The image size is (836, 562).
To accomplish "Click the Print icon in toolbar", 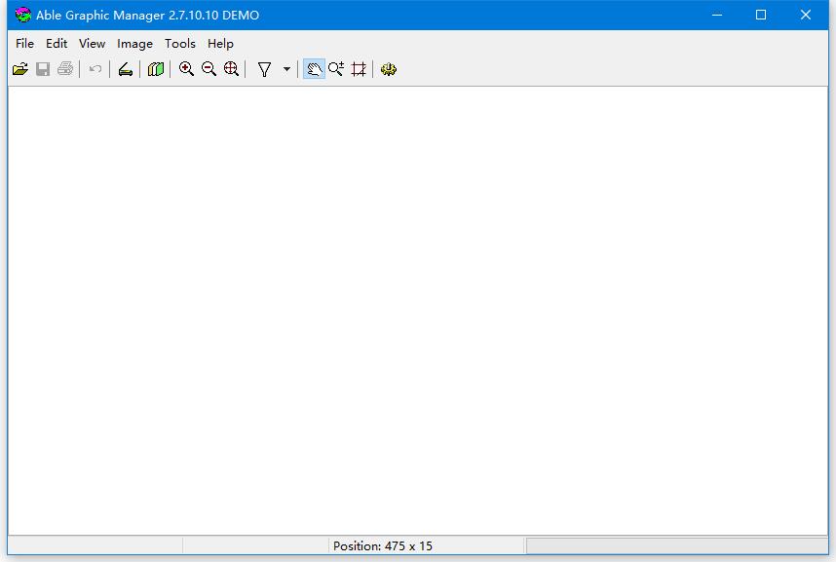I will [65, 69].
